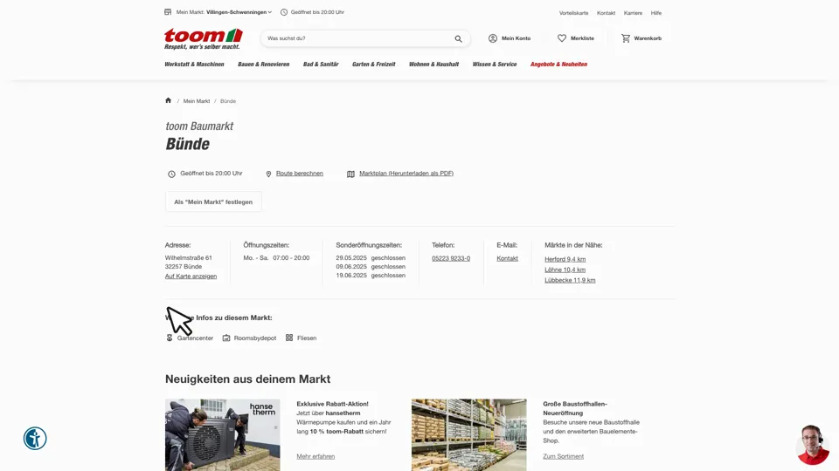Click 'Mo. - Sa. 07:00 - 20:00' hours text
Viewport: 839px width, 471px height.
pyautogui.click(x=277, y=258)
